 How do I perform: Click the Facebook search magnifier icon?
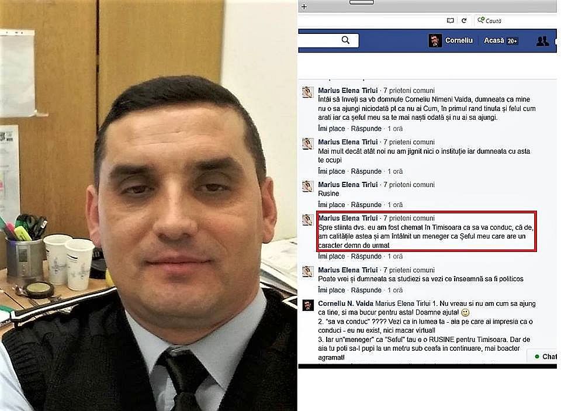pyautogui.click(x=345, y=40)
